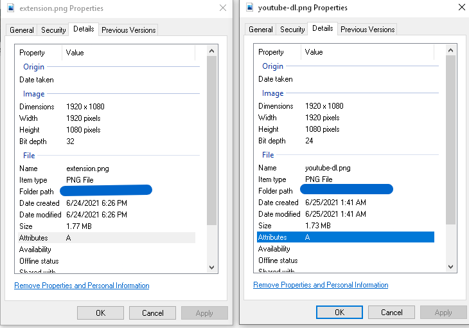469x328 pixels.
Task: Close the youtube-dl.png Properties window
Action: point(461,8)
